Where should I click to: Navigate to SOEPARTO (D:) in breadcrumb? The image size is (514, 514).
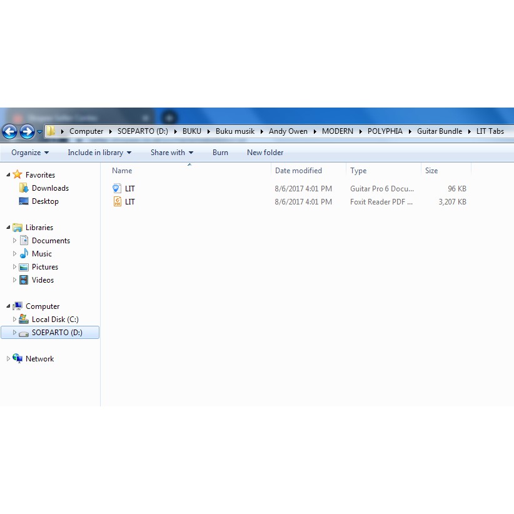[143, 131]
